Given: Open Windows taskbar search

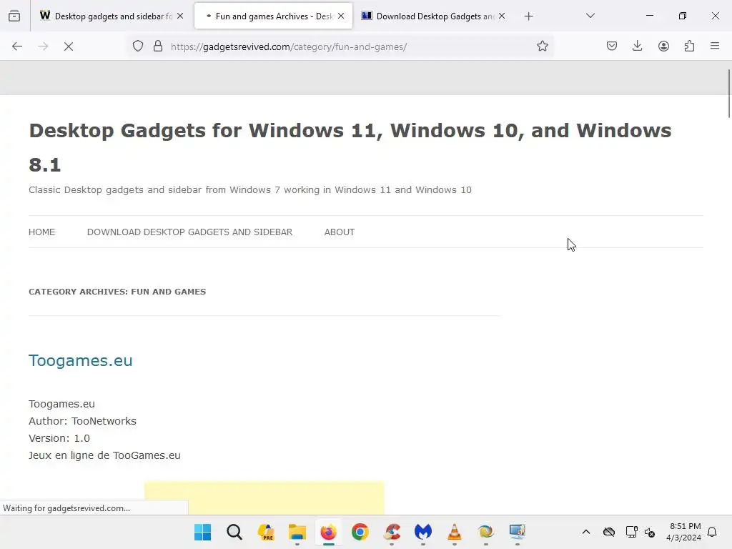Looking at the screenshot, I should tap(234, 532).
